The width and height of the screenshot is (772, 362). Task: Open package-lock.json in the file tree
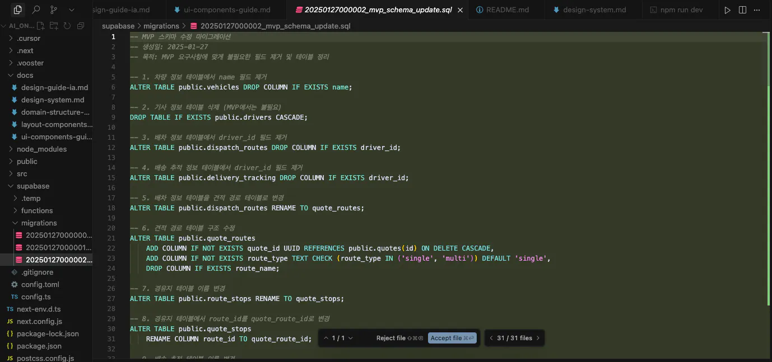[x=46, y=334]
